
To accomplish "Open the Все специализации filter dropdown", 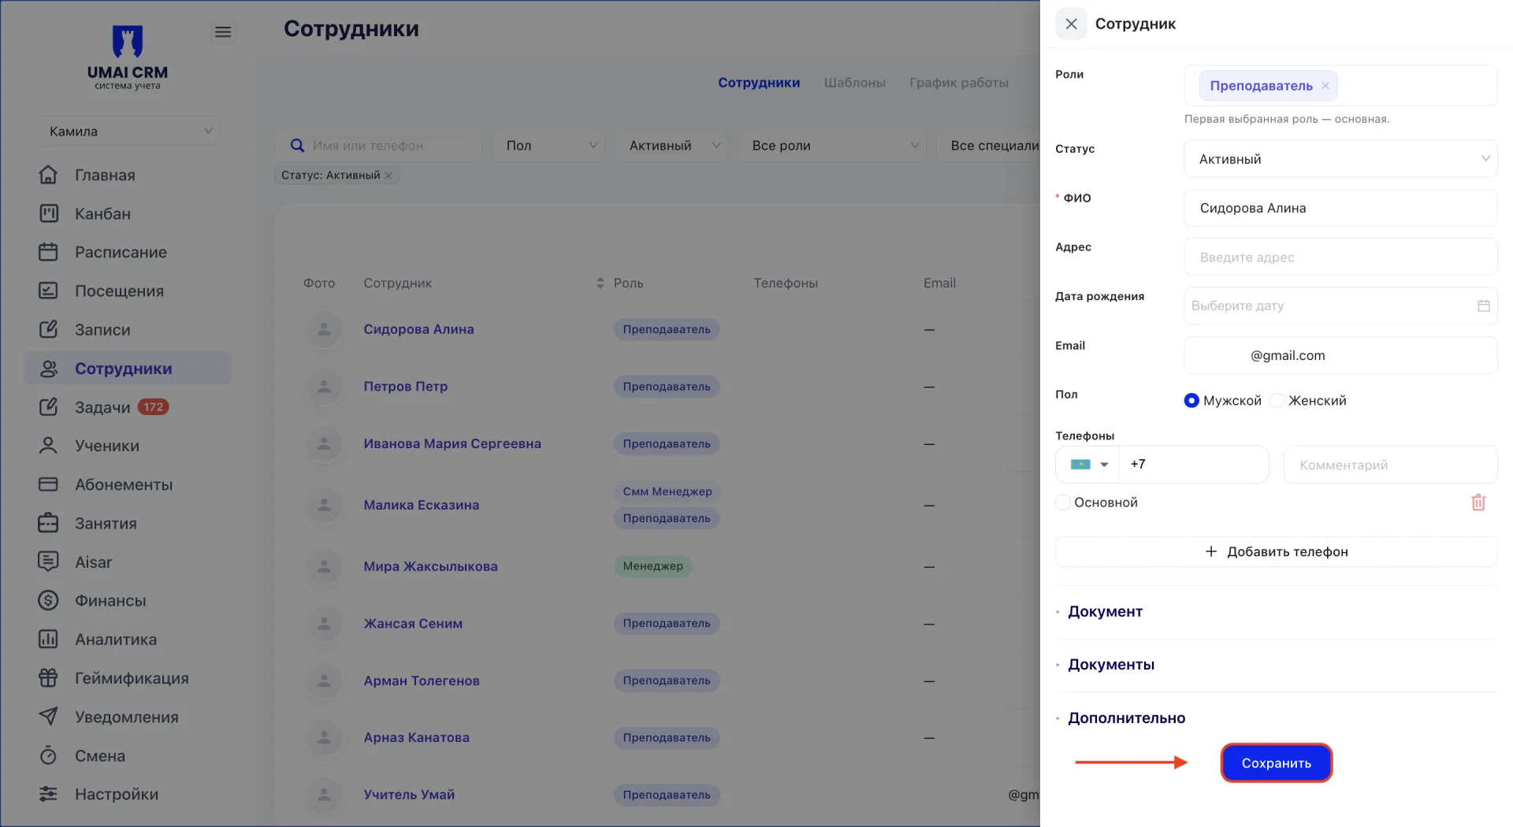I will (x=989, y=146).
